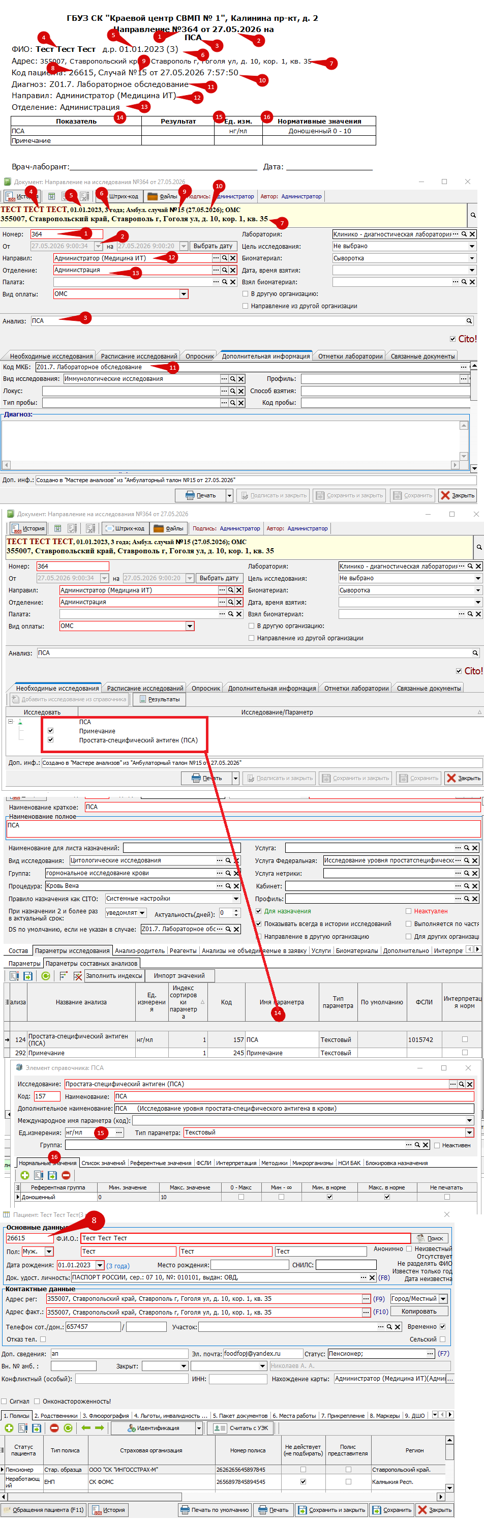Image resolution: width=484 pixels, height=1519 pixels.
Task: Open Обращения пациента (F11)
Action: click(x=44, y=1509)
